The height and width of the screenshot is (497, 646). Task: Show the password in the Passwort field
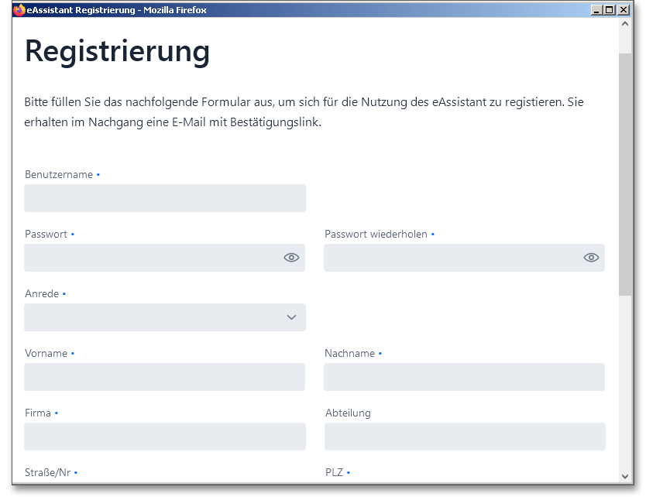[291, 258]
